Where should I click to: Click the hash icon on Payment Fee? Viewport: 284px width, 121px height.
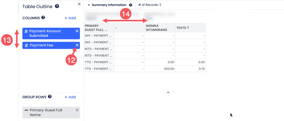(26, 45)
